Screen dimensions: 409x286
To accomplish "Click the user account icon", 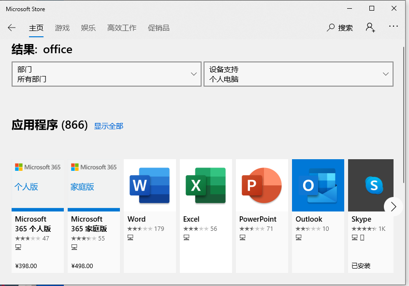I will [370, 28].
